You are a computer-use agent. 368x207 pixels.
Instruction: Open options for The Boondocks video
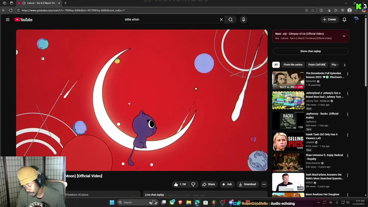coord(348,74)
